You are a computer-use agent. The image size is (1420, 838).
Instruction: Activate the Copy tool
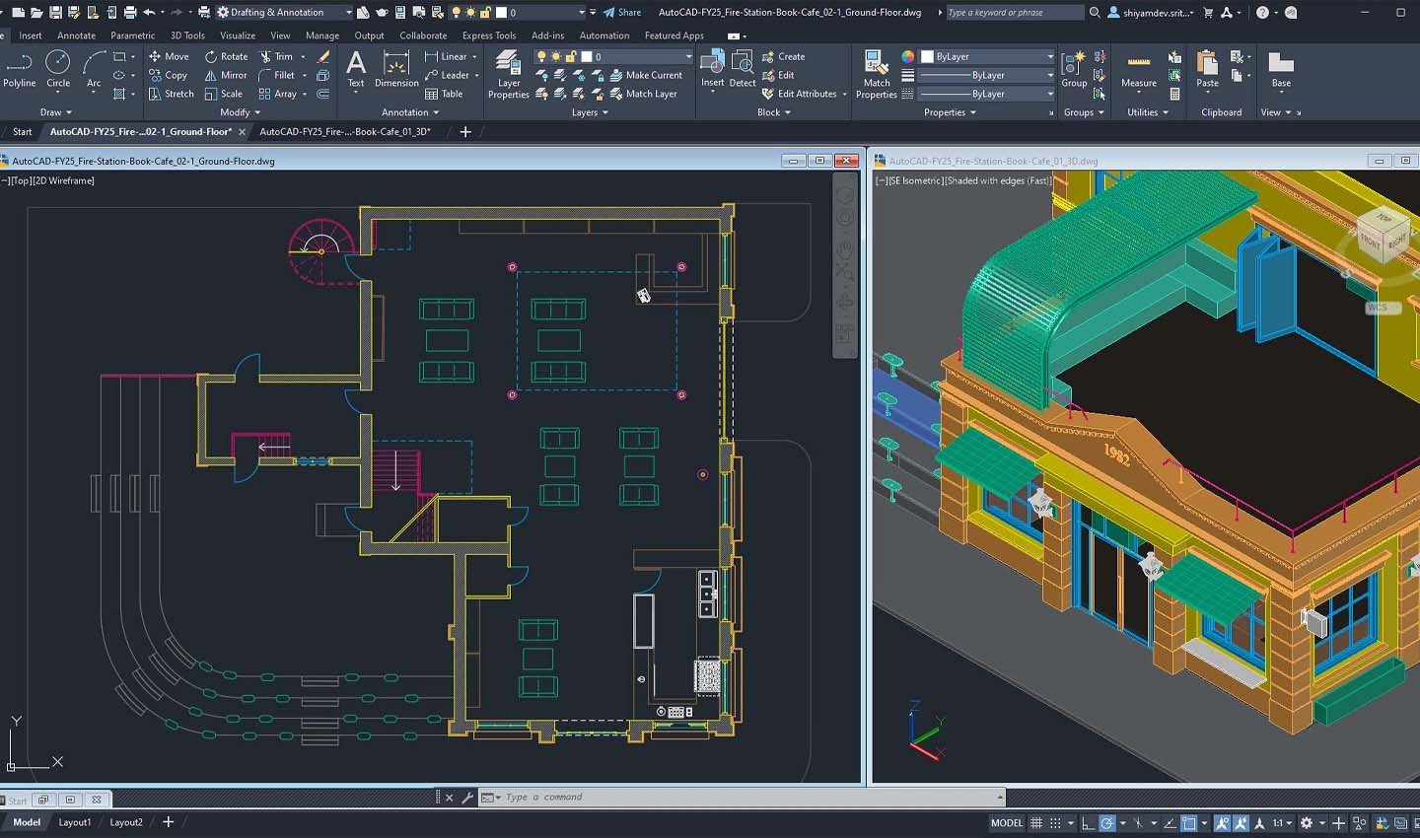[168, 75]
